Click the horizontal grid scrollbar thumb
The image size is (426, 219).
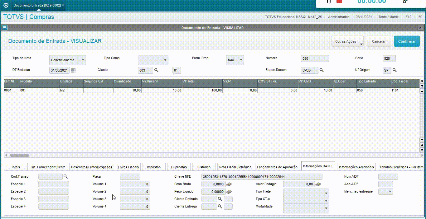point(19,155)
